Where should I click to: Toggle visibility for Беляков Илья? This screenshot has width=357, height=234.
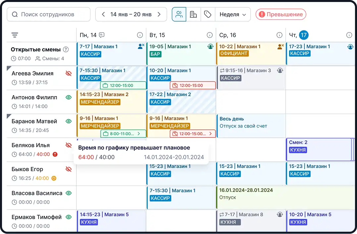click(x=69, y=145)
